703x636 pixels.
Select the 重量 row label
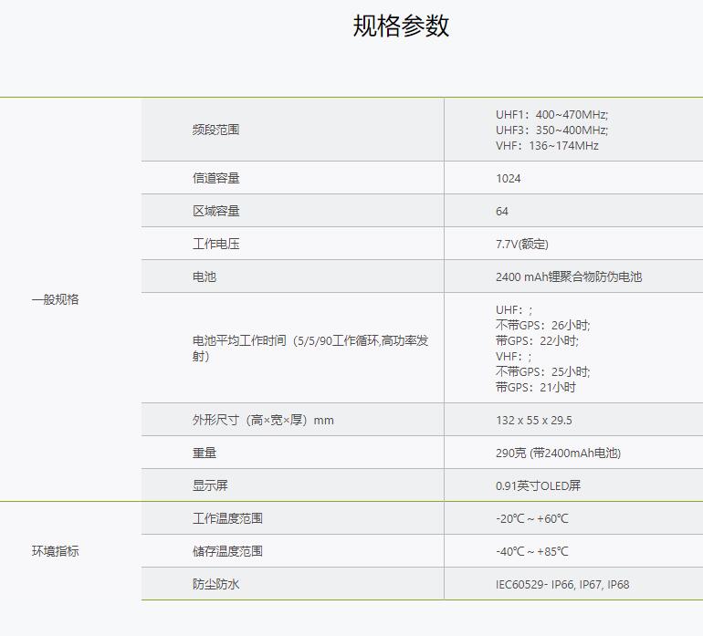(205, 453)
